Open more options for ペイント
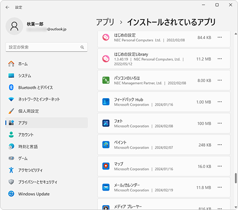 pos(220,145)
